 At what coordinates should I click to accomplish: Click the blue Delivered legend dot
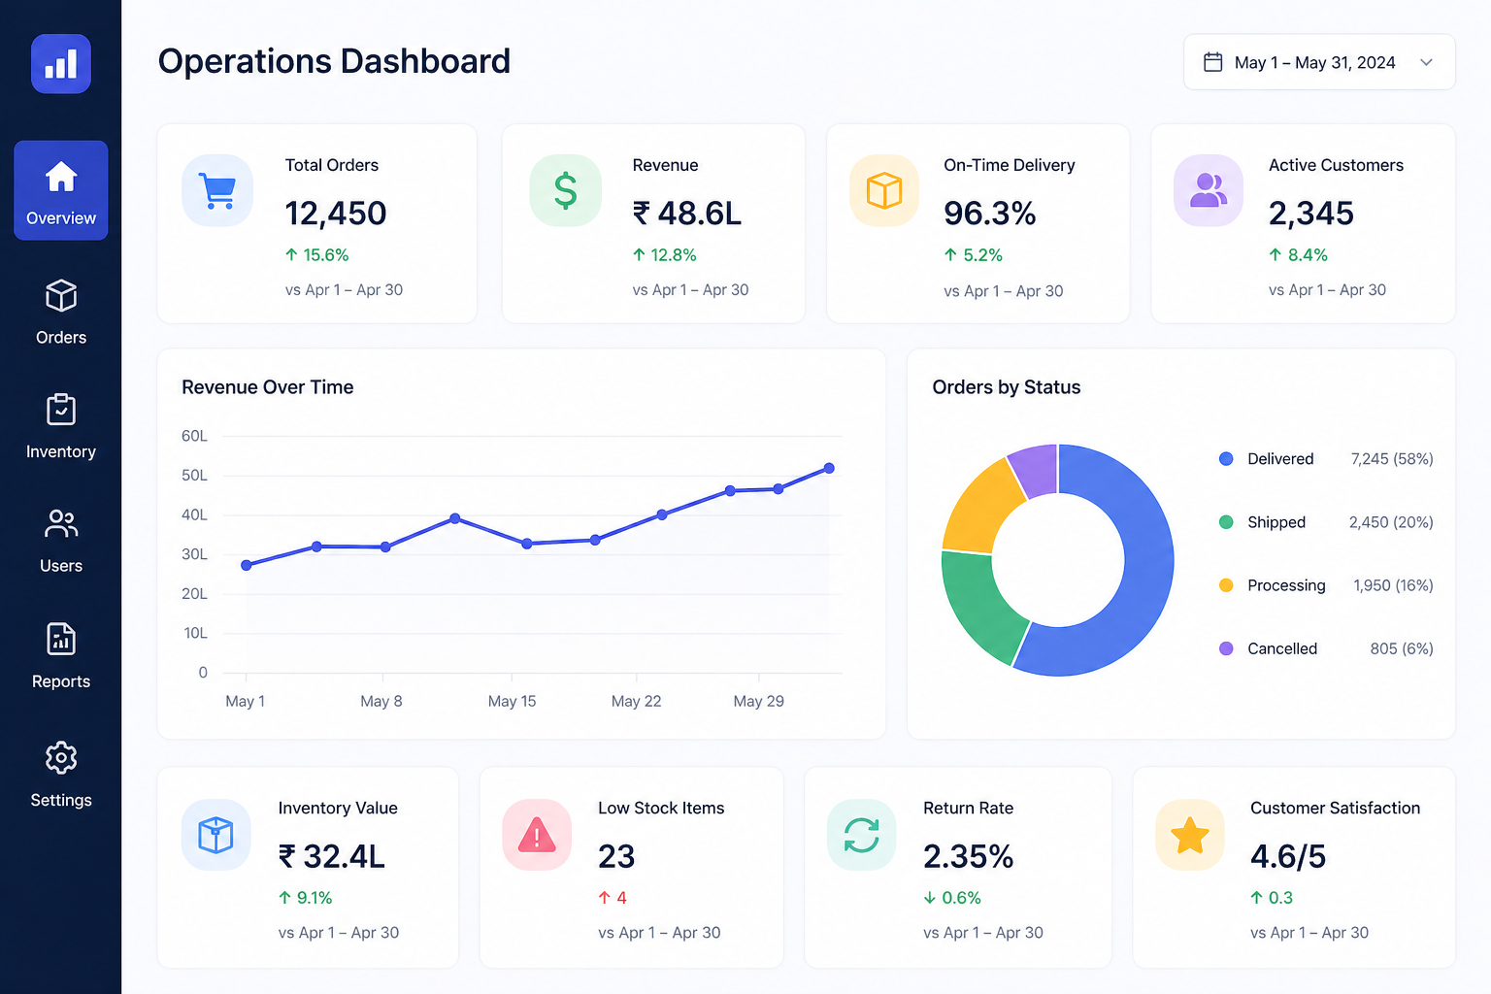(1226, 459)
